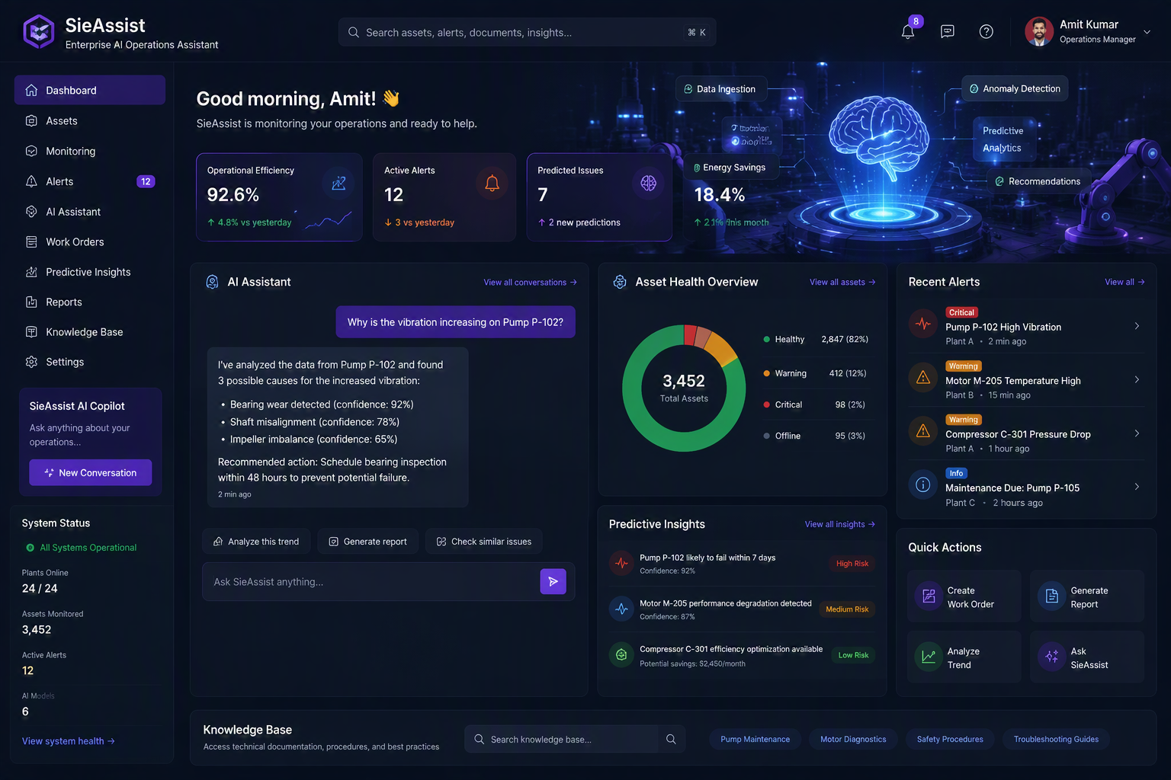
Task: Focus the top search assets input field
Action: coord(527,32)
